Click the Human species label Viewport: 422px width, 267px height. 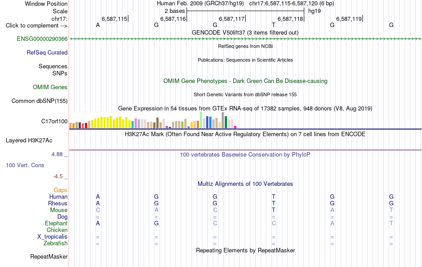click(x=58, y=197)
